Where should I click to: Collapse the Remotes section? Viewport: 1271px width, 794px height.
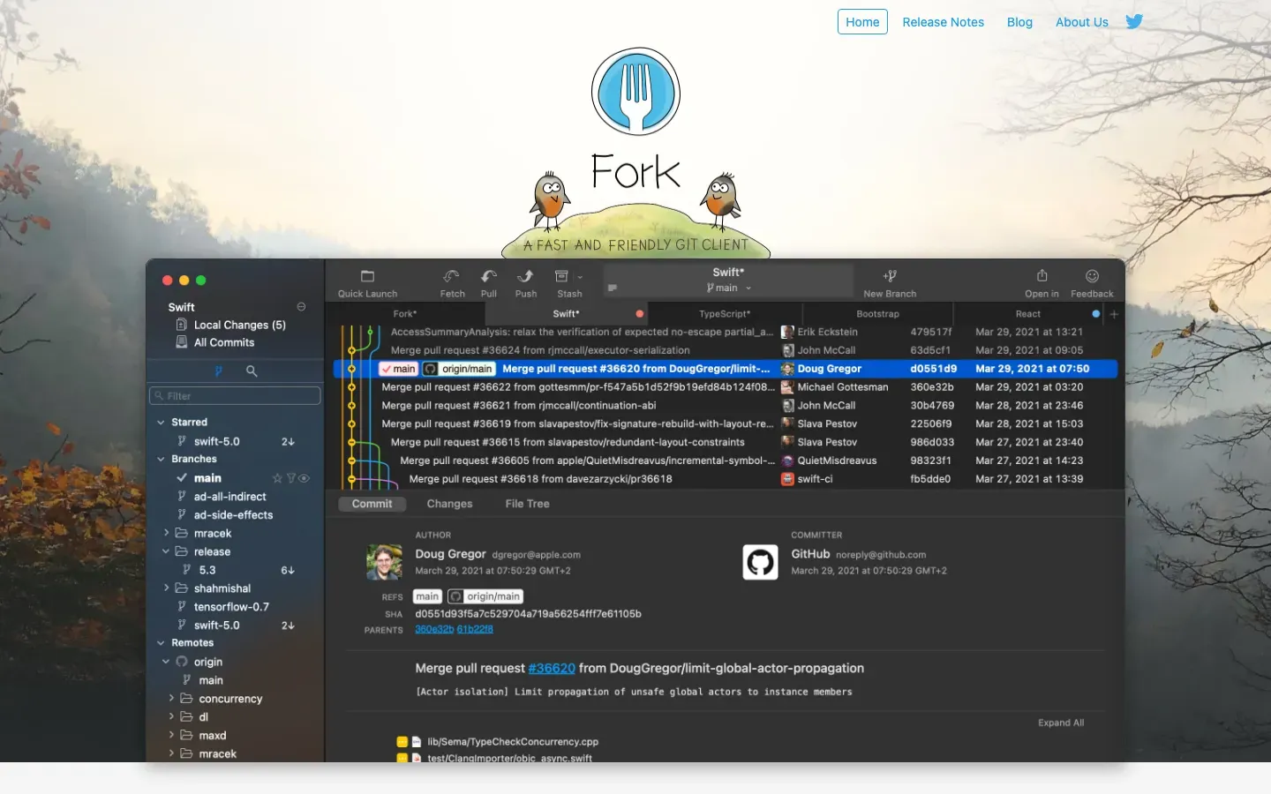click(x=161, y=643)
